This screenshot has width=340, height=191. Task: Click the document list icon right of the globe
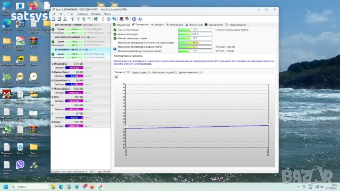tap(103, 19)
